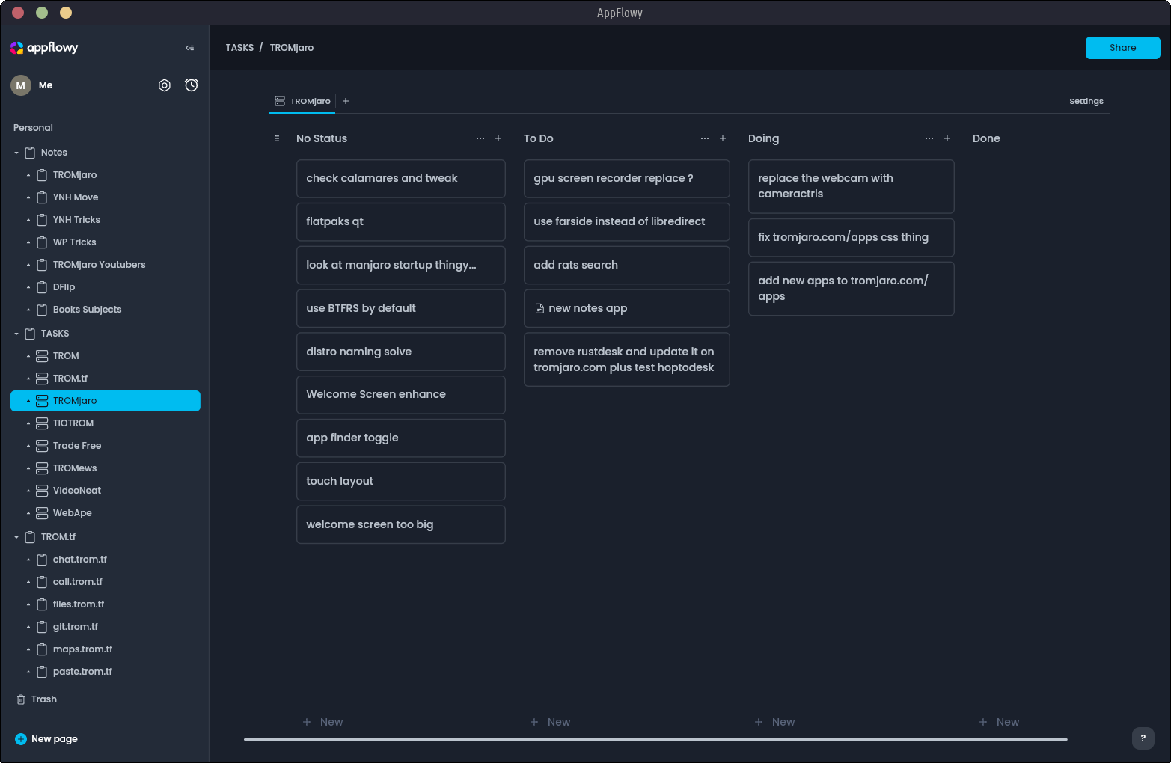Click New at bottom of No Status column

(322, 722)
